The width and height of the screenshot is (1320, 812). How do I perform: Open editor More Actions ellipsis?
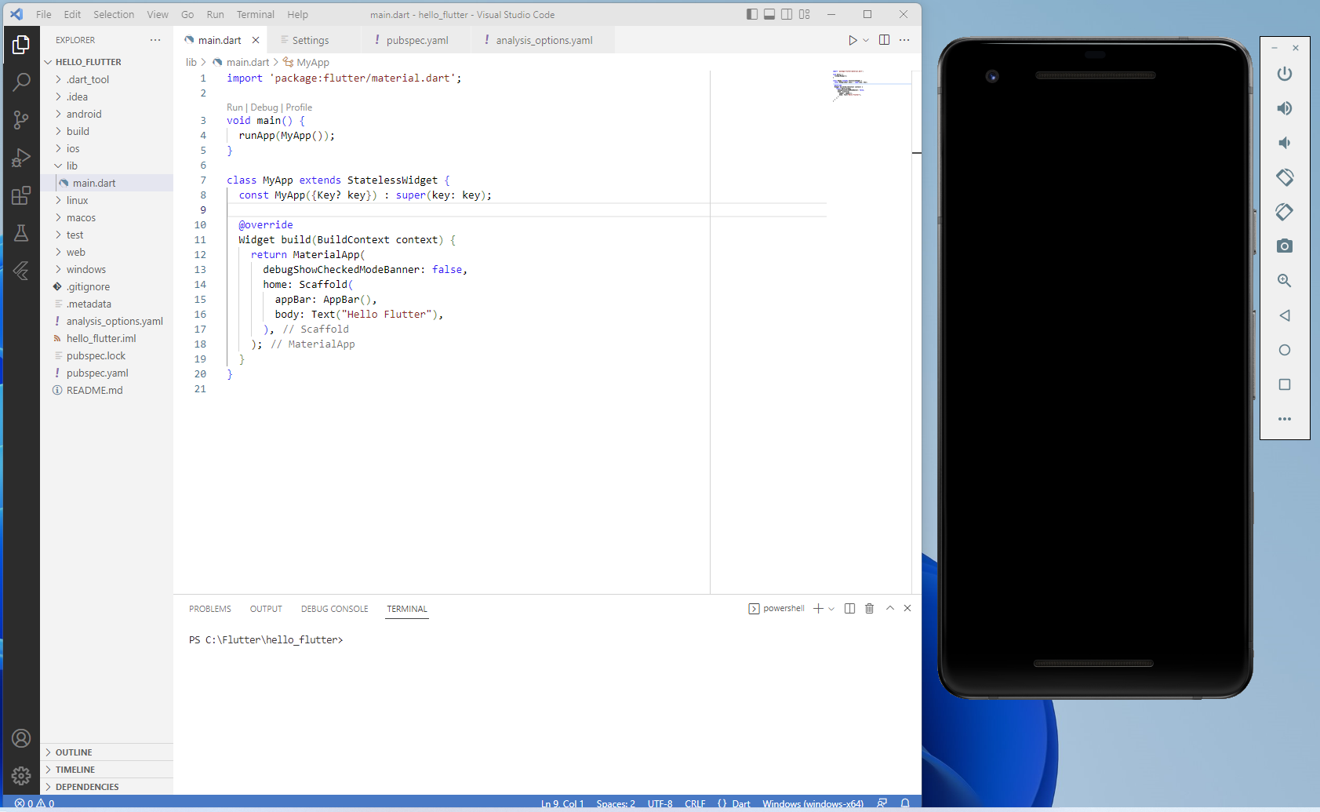point(904,40)
